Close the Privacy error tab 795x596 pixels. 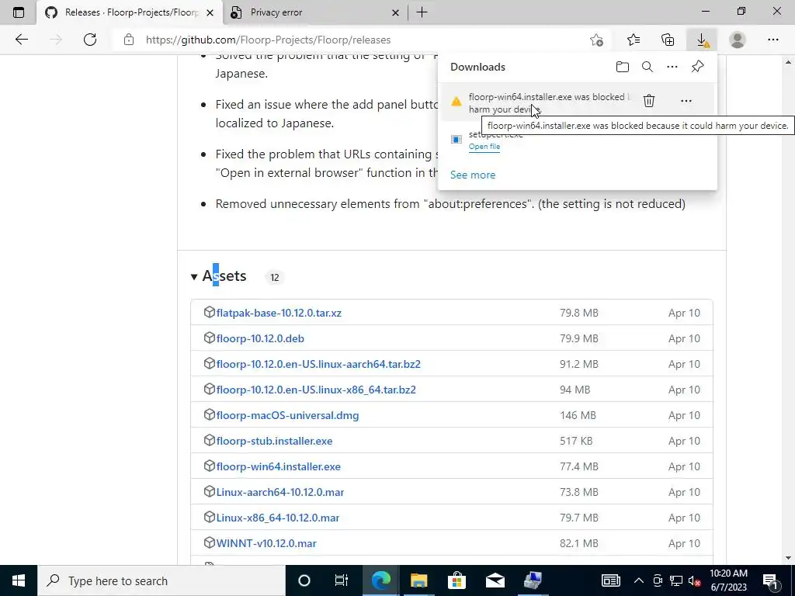coord(395,12)
